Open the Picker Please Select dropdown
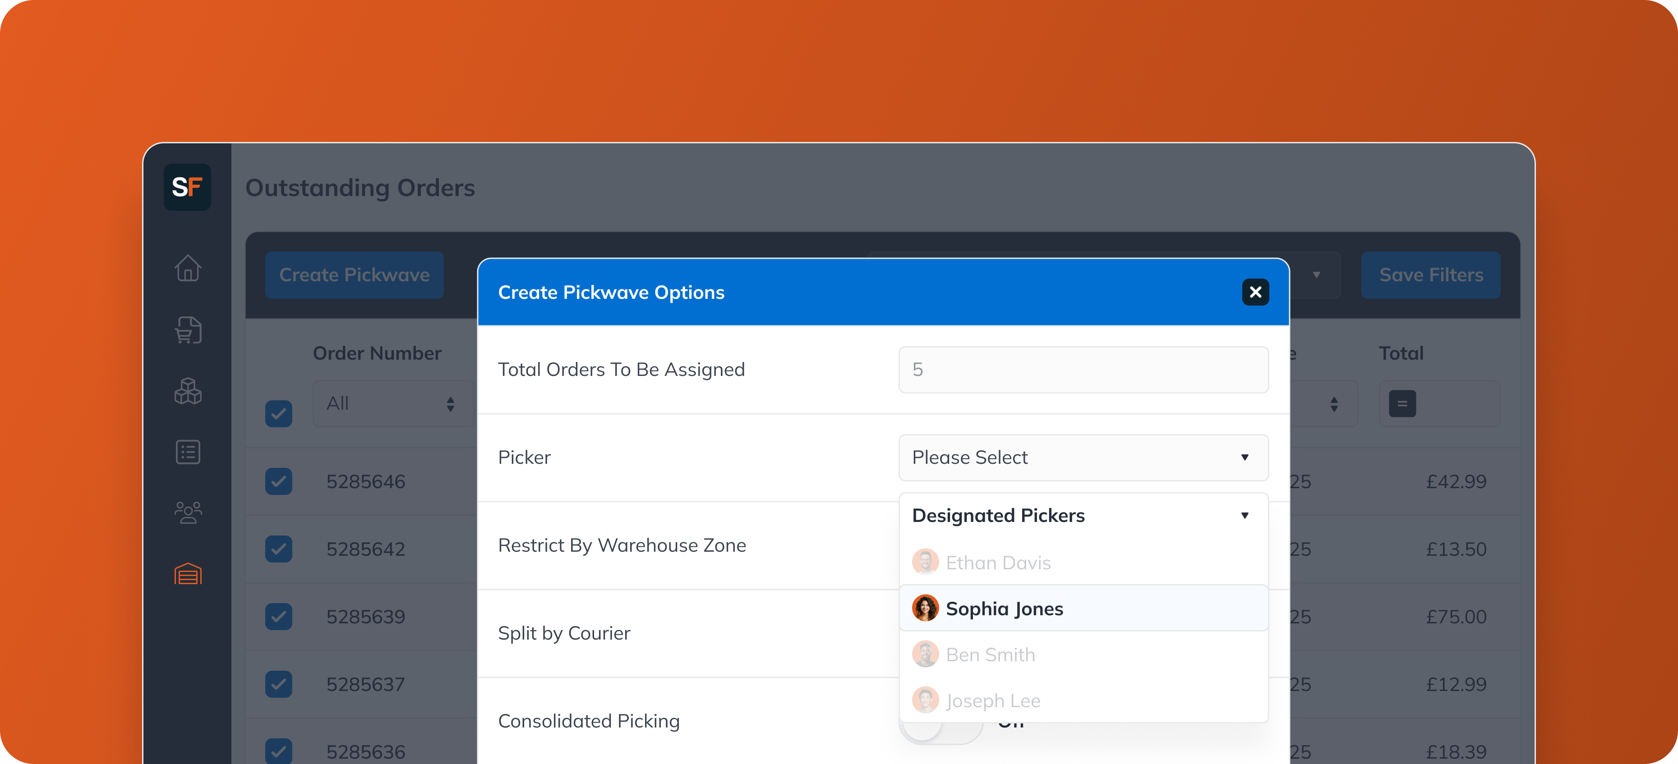Screen dimensions: 1678x764 pos(1083,457)
